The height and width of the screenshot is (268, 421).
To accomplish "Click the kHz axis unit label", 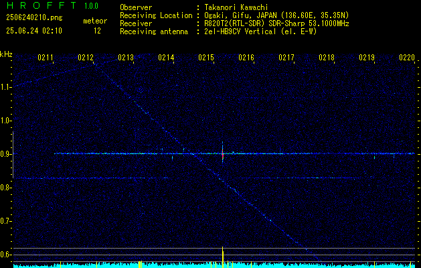I will [x=6, y=54].
